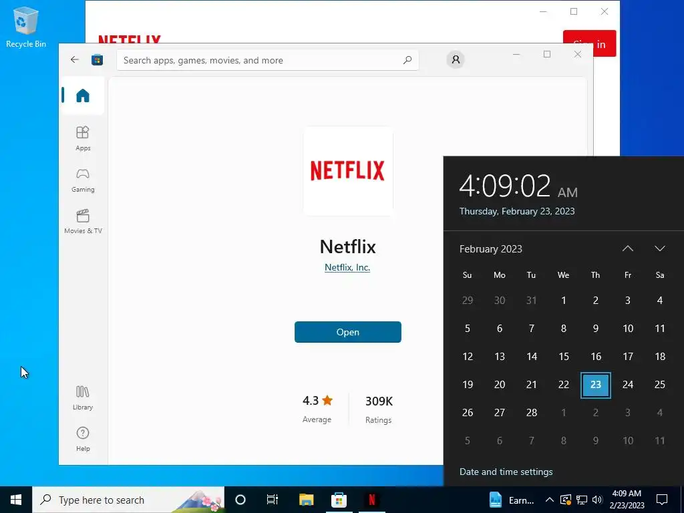Open the Library in Store sidebar
684x513 pixels.
point(83,398)
